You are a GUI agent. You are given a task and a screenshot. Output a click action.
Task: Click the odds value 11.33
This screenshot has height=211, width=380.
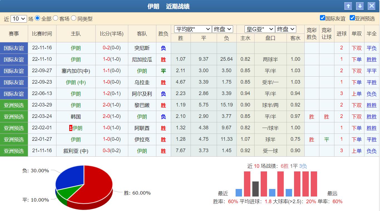pos(226,139)
